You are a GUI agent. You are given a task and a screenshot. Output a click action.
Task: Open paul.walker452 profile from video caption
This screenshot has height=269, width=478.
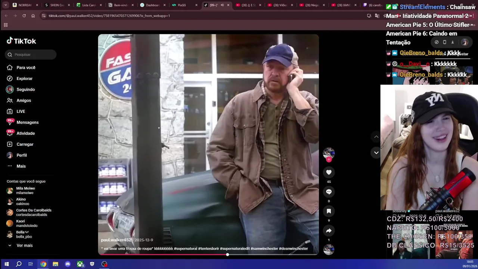pyautogui.click(x=116, y=240)
